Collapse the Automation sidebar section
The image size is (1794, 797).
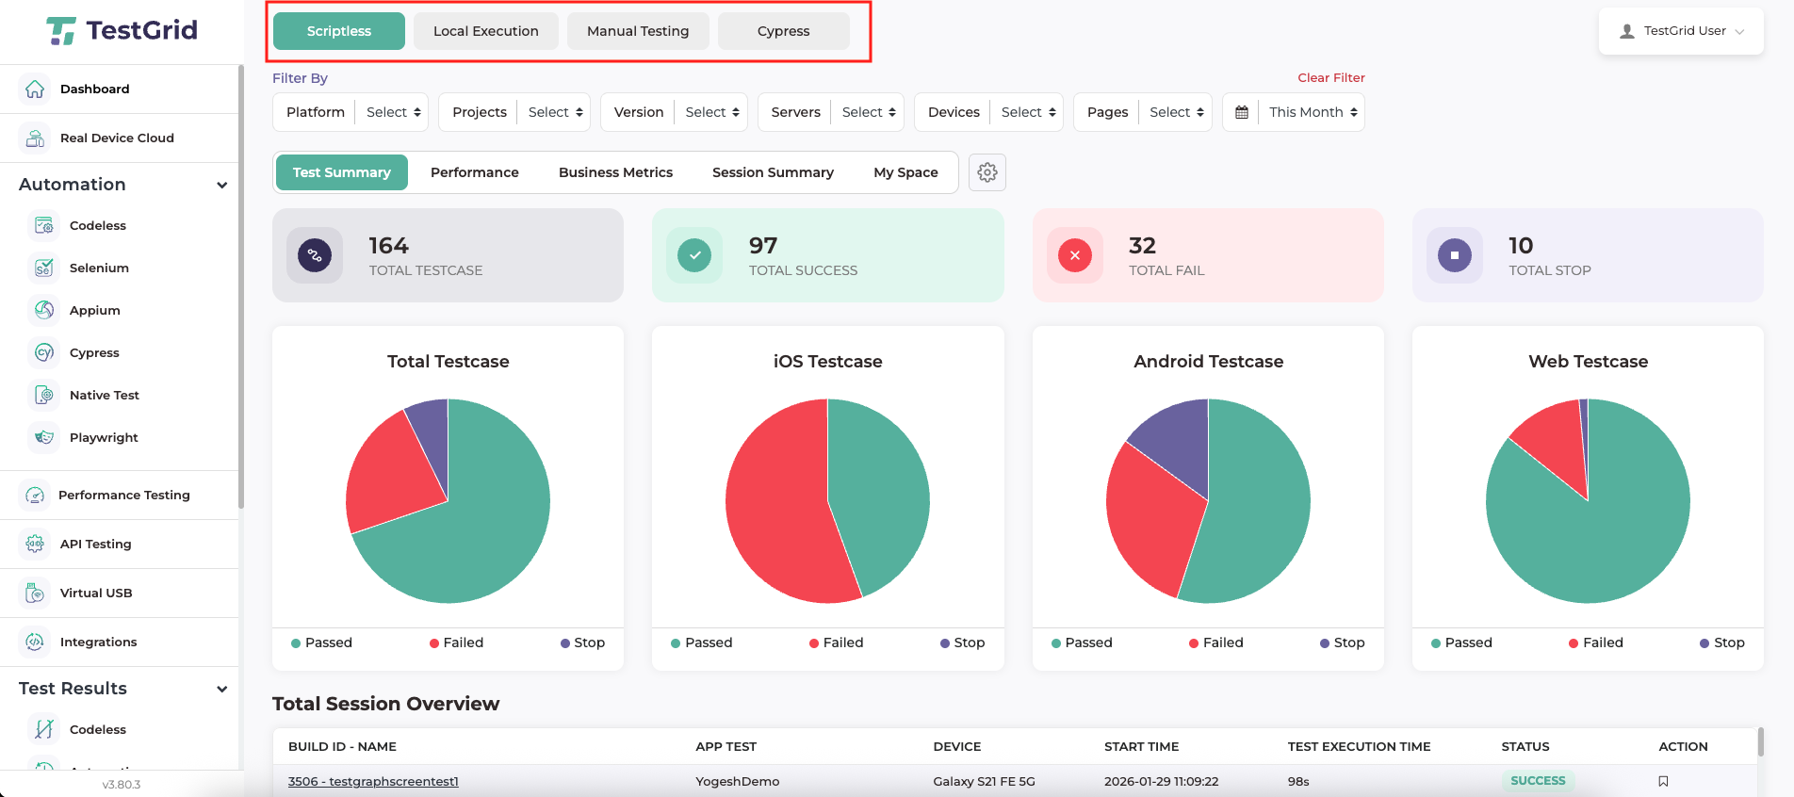[x=221, y=185]
